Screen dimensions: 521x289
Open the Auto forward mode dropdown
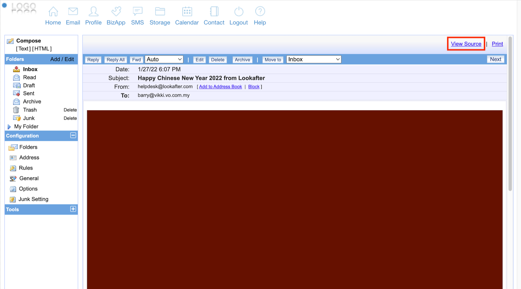coord(164,60)
